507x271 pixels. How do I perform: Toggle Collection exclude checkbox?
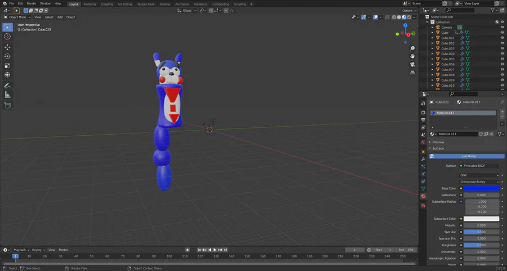(497, 22)
